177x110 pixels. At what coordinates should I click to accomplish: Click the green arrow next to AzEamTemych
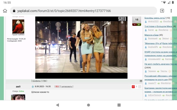[x=163, y=95]
